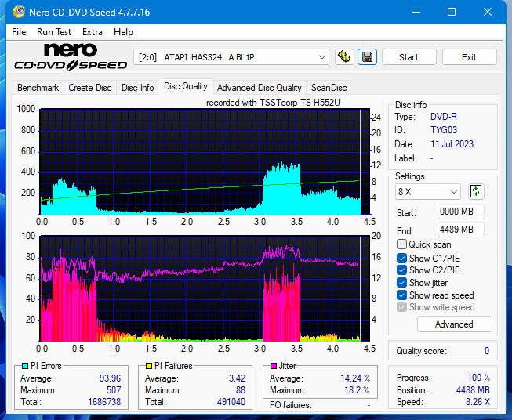The image size is (512, 420).
Task: Switch to the Disc Info tab
Action: pyautogui.click(x=137, y=88)
